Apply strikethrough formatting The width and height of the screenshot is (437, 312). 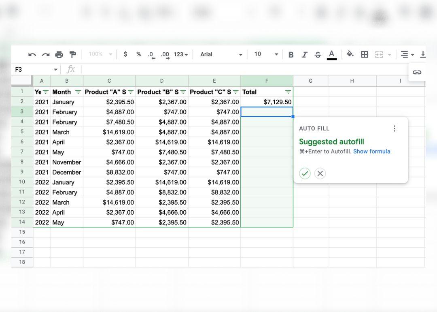tap(318, 55)
